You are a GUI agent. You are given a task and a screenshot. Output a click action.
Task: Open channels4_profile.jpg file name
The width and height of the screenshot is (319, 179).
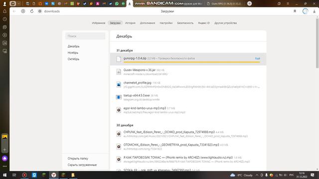(x=138, y=83)
